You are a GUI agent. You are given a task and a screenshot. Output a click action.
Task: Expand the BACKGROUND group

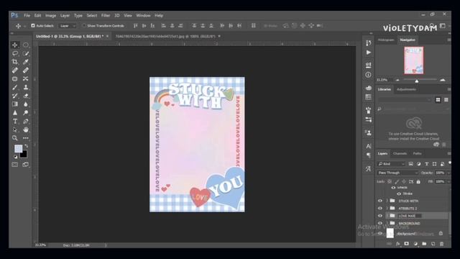click(x=387, y=223)
